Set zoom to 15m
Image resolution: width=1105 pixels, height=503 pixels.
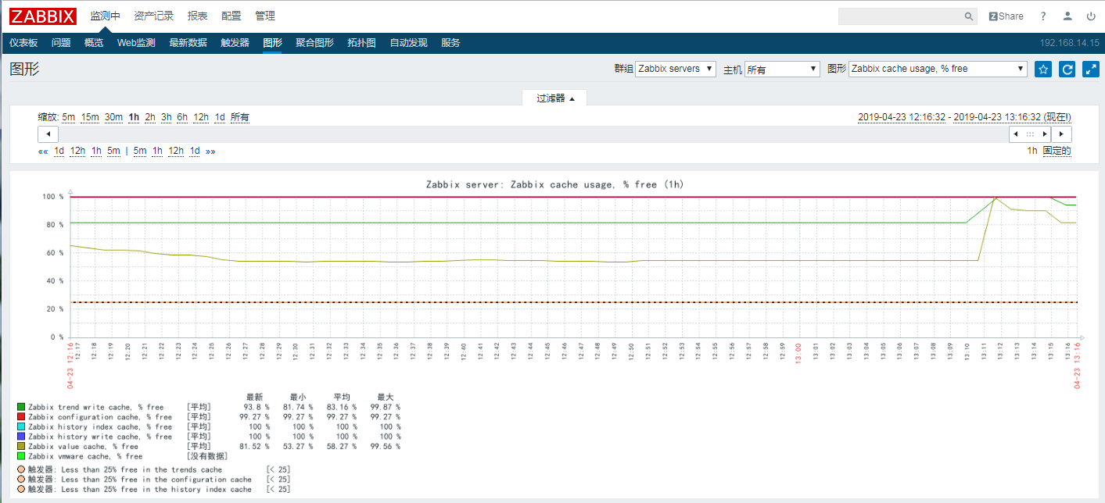(90, 117)
